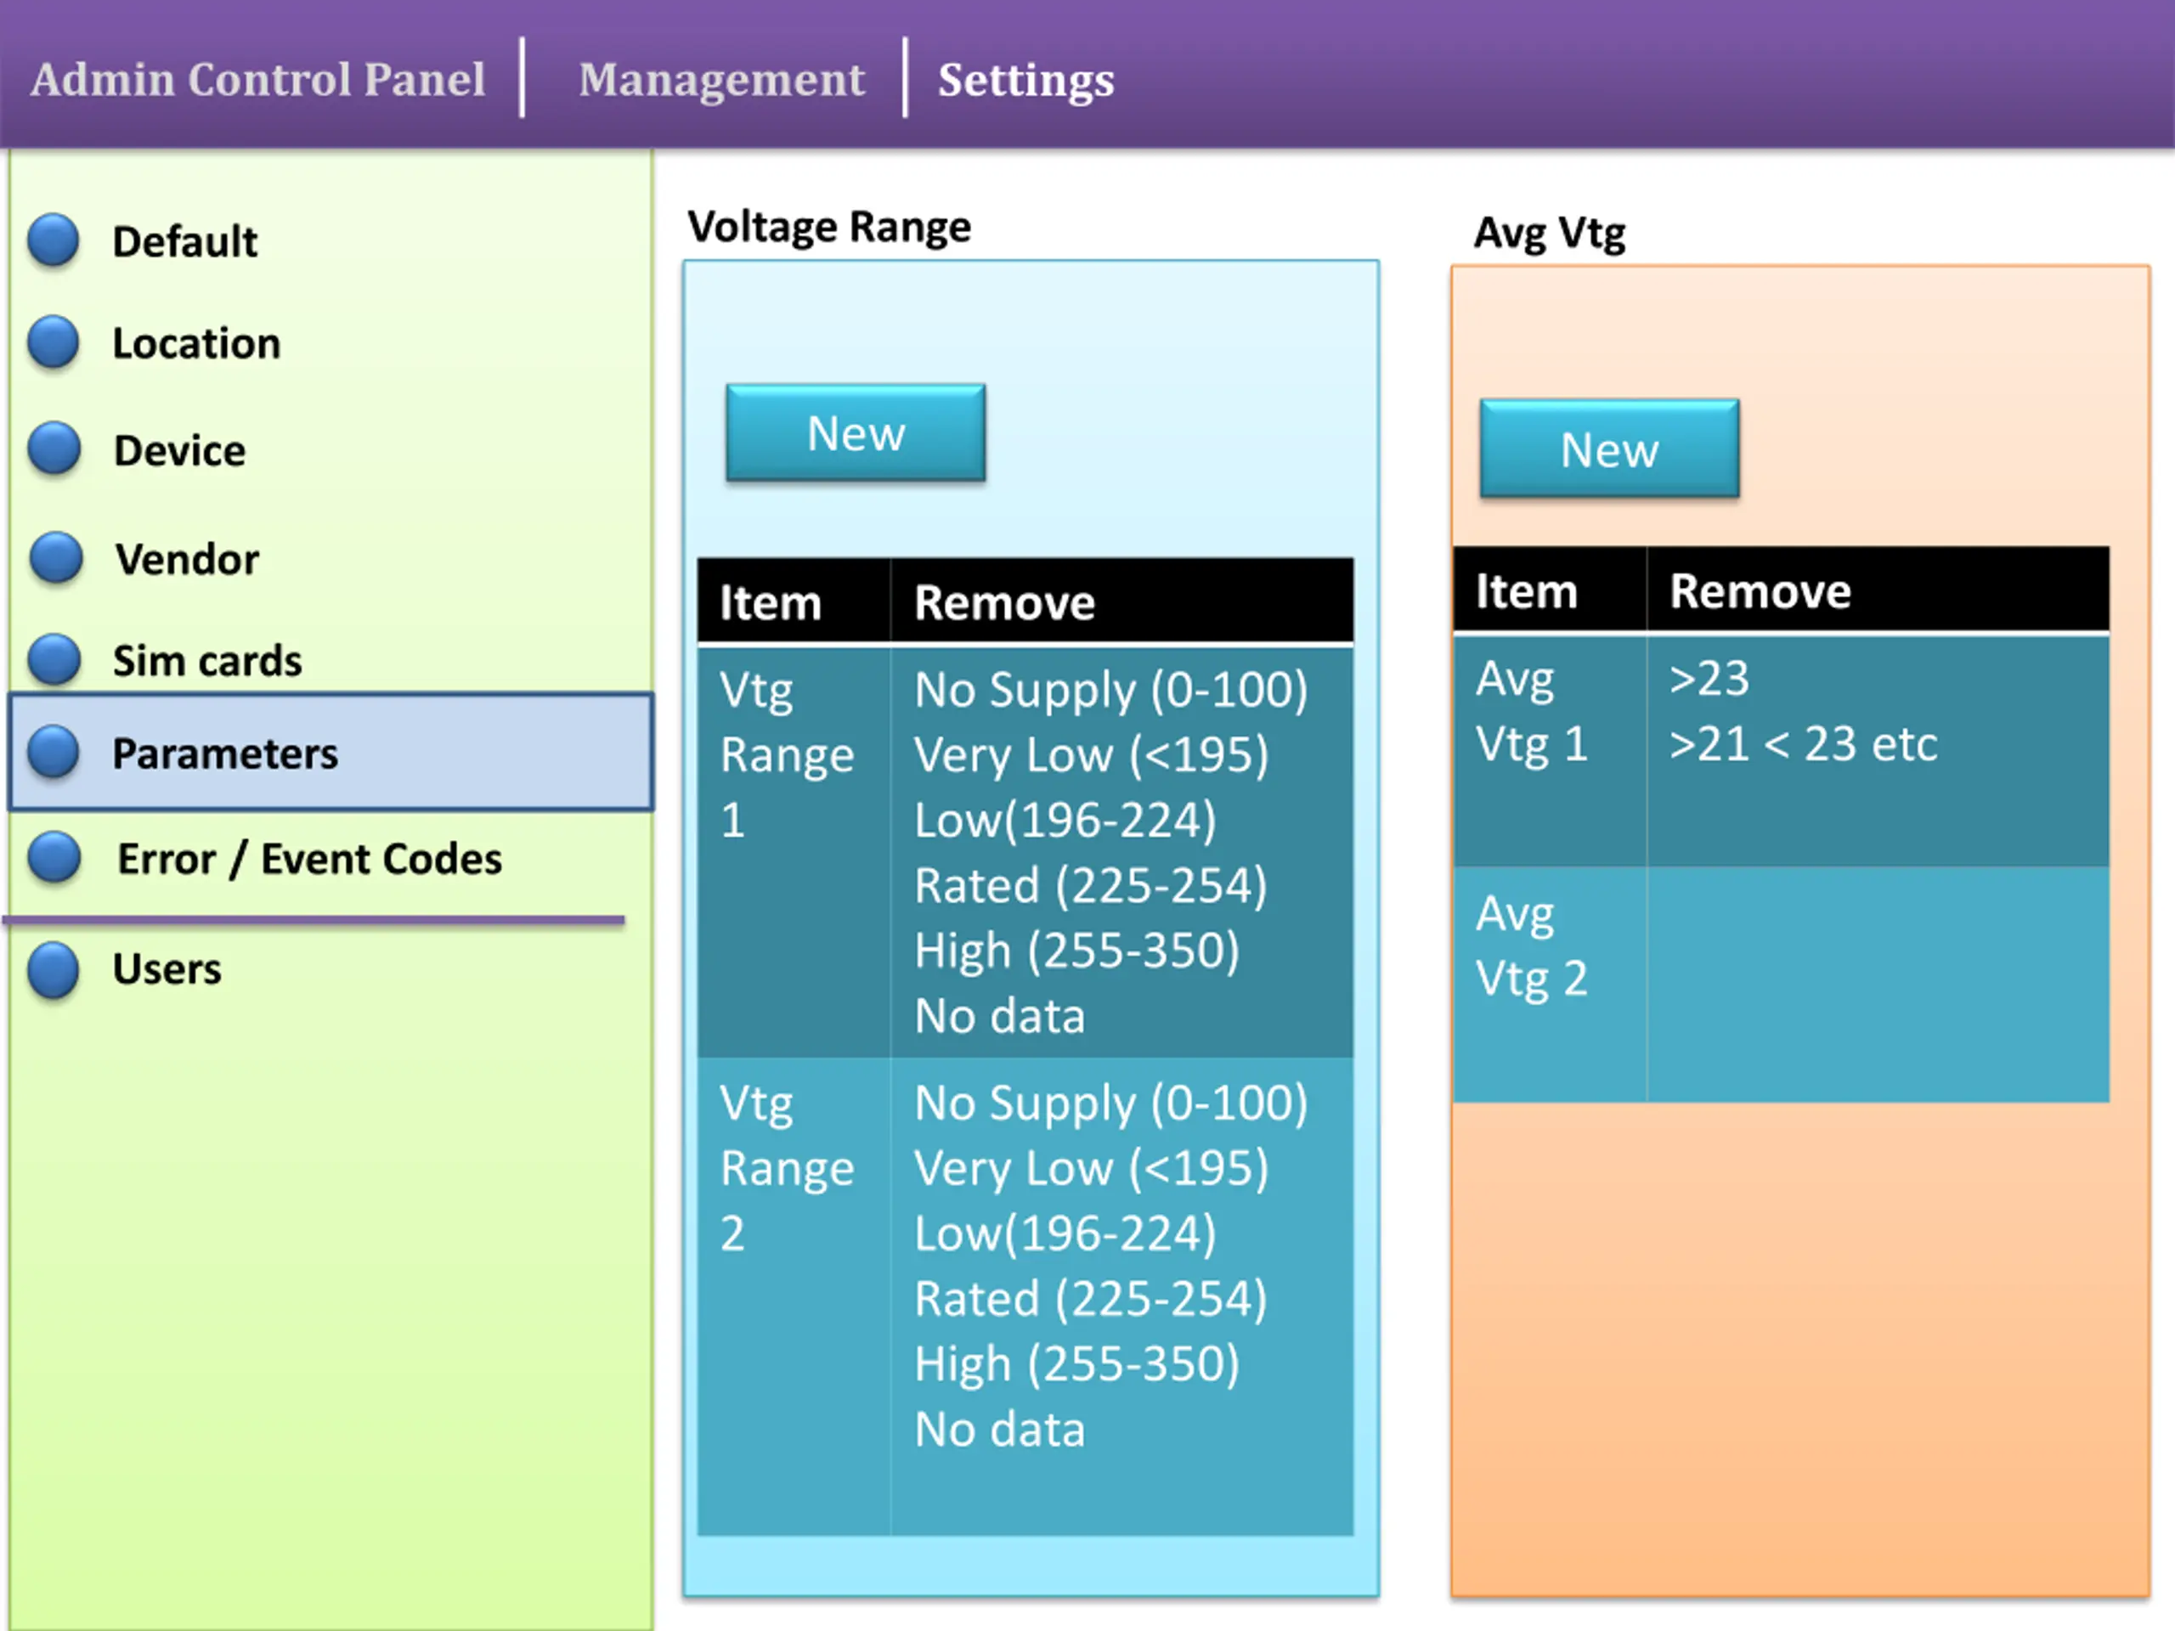Click the blue bullet beside Device
Viewport: 2175px width, 1631px height.
(x=53, y=449)
